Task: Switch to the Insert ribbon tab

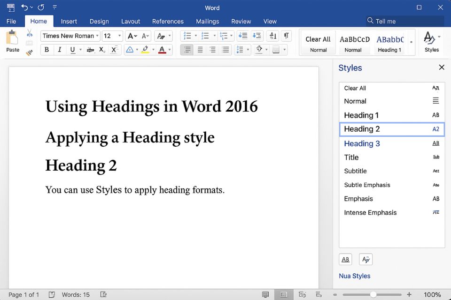Action: [x=69, y=21]
